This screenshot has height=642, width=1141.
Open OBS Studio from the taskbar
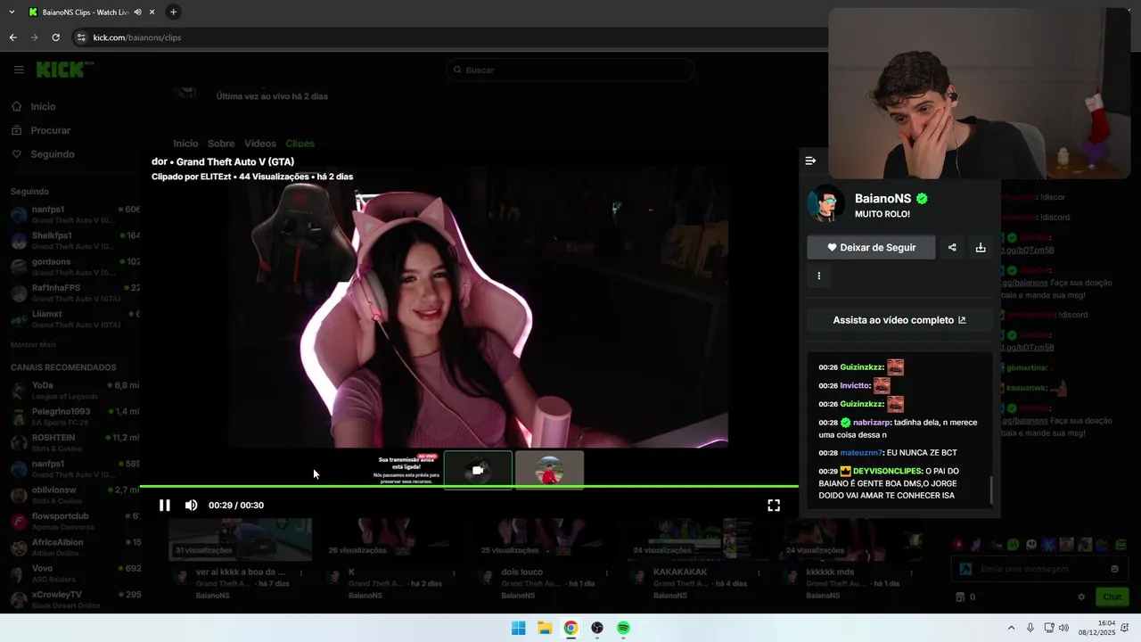point(597,628)
